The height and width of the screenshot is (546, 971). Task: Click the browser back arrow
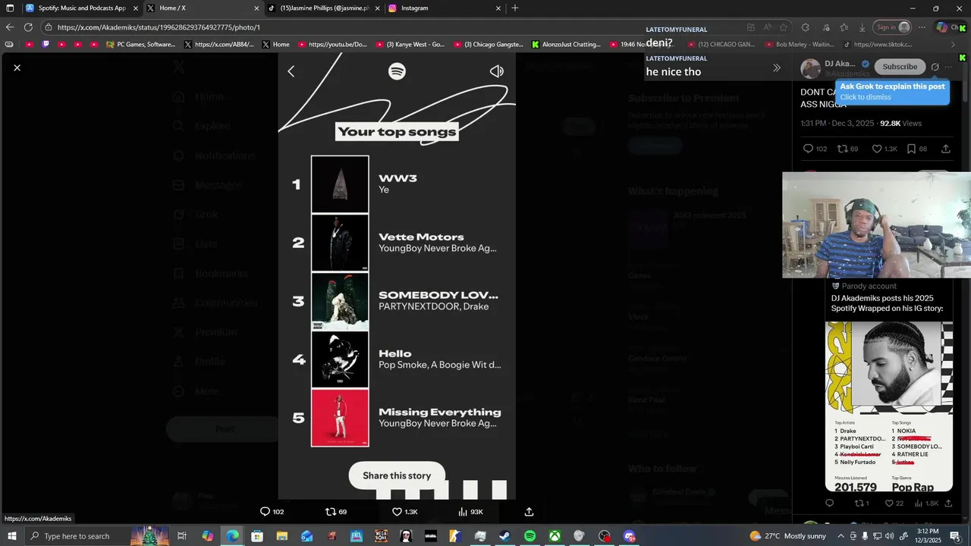click(10, 27)
